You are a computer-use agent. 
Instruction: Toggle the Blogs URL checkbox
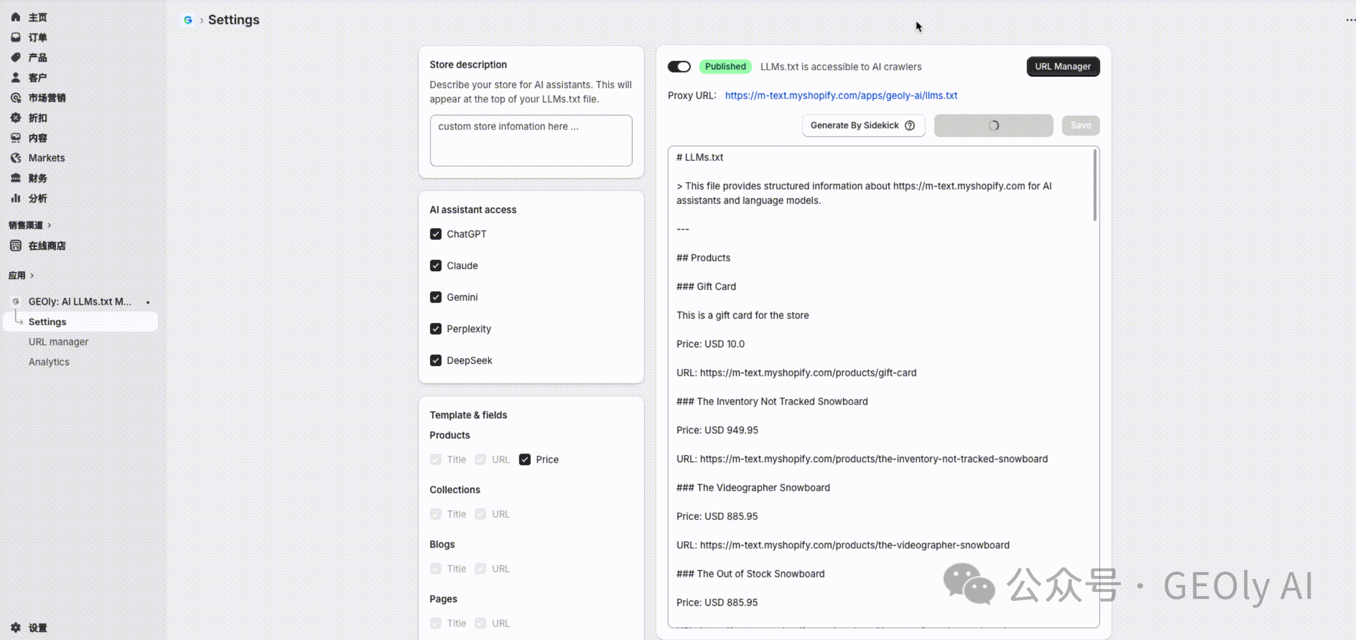(480, 569)
